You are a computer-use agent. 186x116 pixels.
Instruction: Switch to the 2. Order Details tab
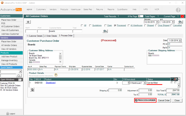click(51, 36)
